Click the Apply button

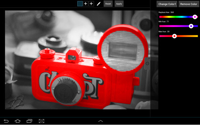coord(119,4)
